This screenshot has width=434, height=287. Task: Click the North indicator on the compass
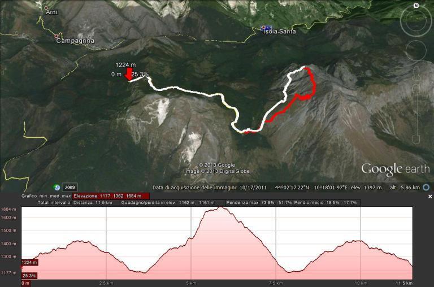[416, 6]
